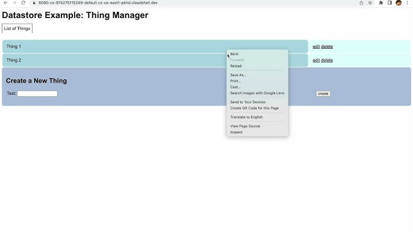The image size is (413, 232).
Task: Click the edit link for Thing 1
Action: (x=316, y=46)
